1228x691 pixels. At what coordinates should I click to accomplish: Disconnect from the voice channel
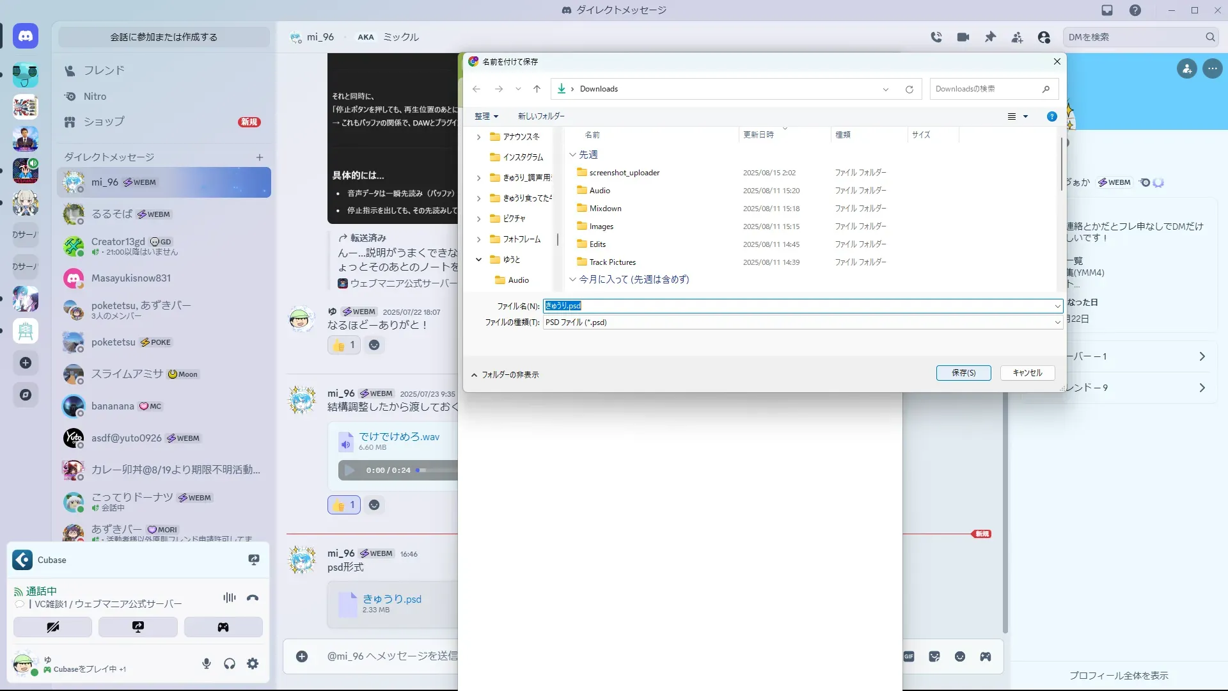(x=253, y=598)
